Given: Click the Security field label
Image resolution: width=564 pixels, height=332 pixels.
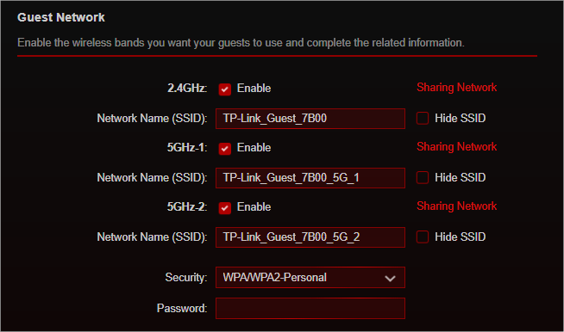Looking at the screenshot, I should [x=186, y=278].
